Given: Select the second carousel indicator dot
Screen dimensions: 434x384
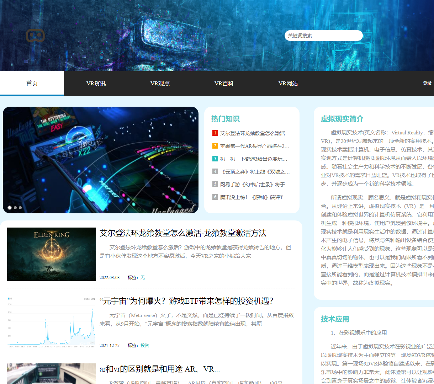Looking at the screenshot, I should 15,207.
